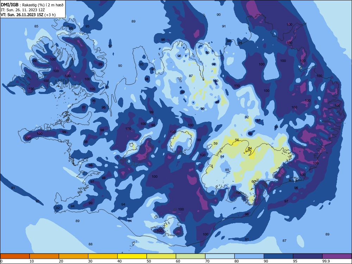Screen dimensions: 352x264
Task: Select the medium blue 90–95 legend swatch
Action: [x=278, y=256]
